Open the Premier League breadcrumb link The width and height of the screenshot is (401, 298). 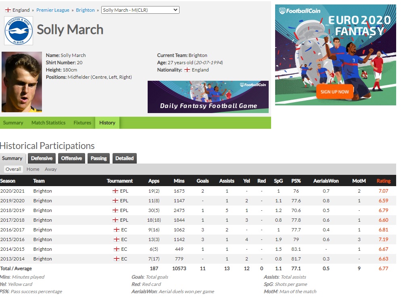click(53, 10)
